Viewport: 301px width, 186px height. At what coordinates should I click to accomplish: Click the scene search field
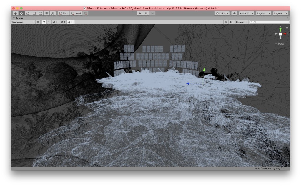(270, 22)
